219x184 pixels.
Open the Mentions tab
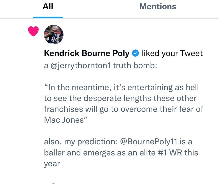point(158,7)
